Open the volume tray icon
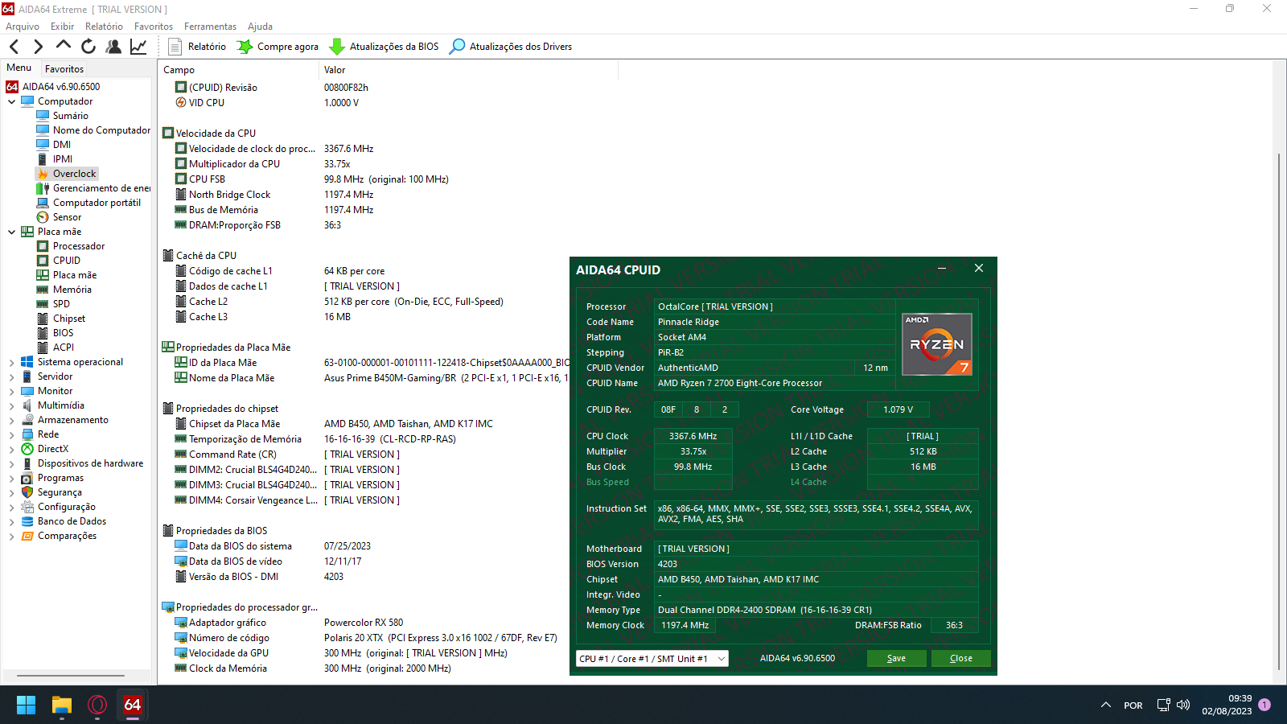Image resolution: width=1287 pixels, height=724 pixels. tap(1183, 705)
